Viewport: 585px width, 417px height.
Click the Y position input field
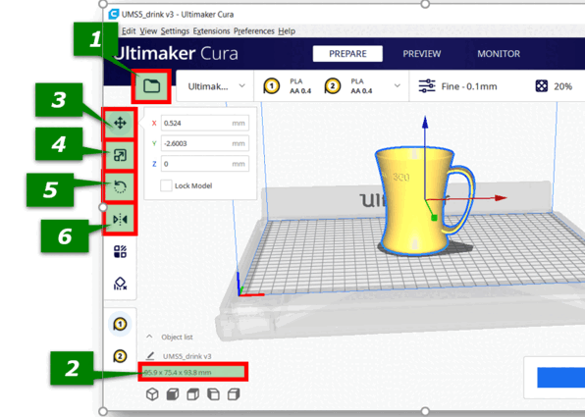pos(205,143)
